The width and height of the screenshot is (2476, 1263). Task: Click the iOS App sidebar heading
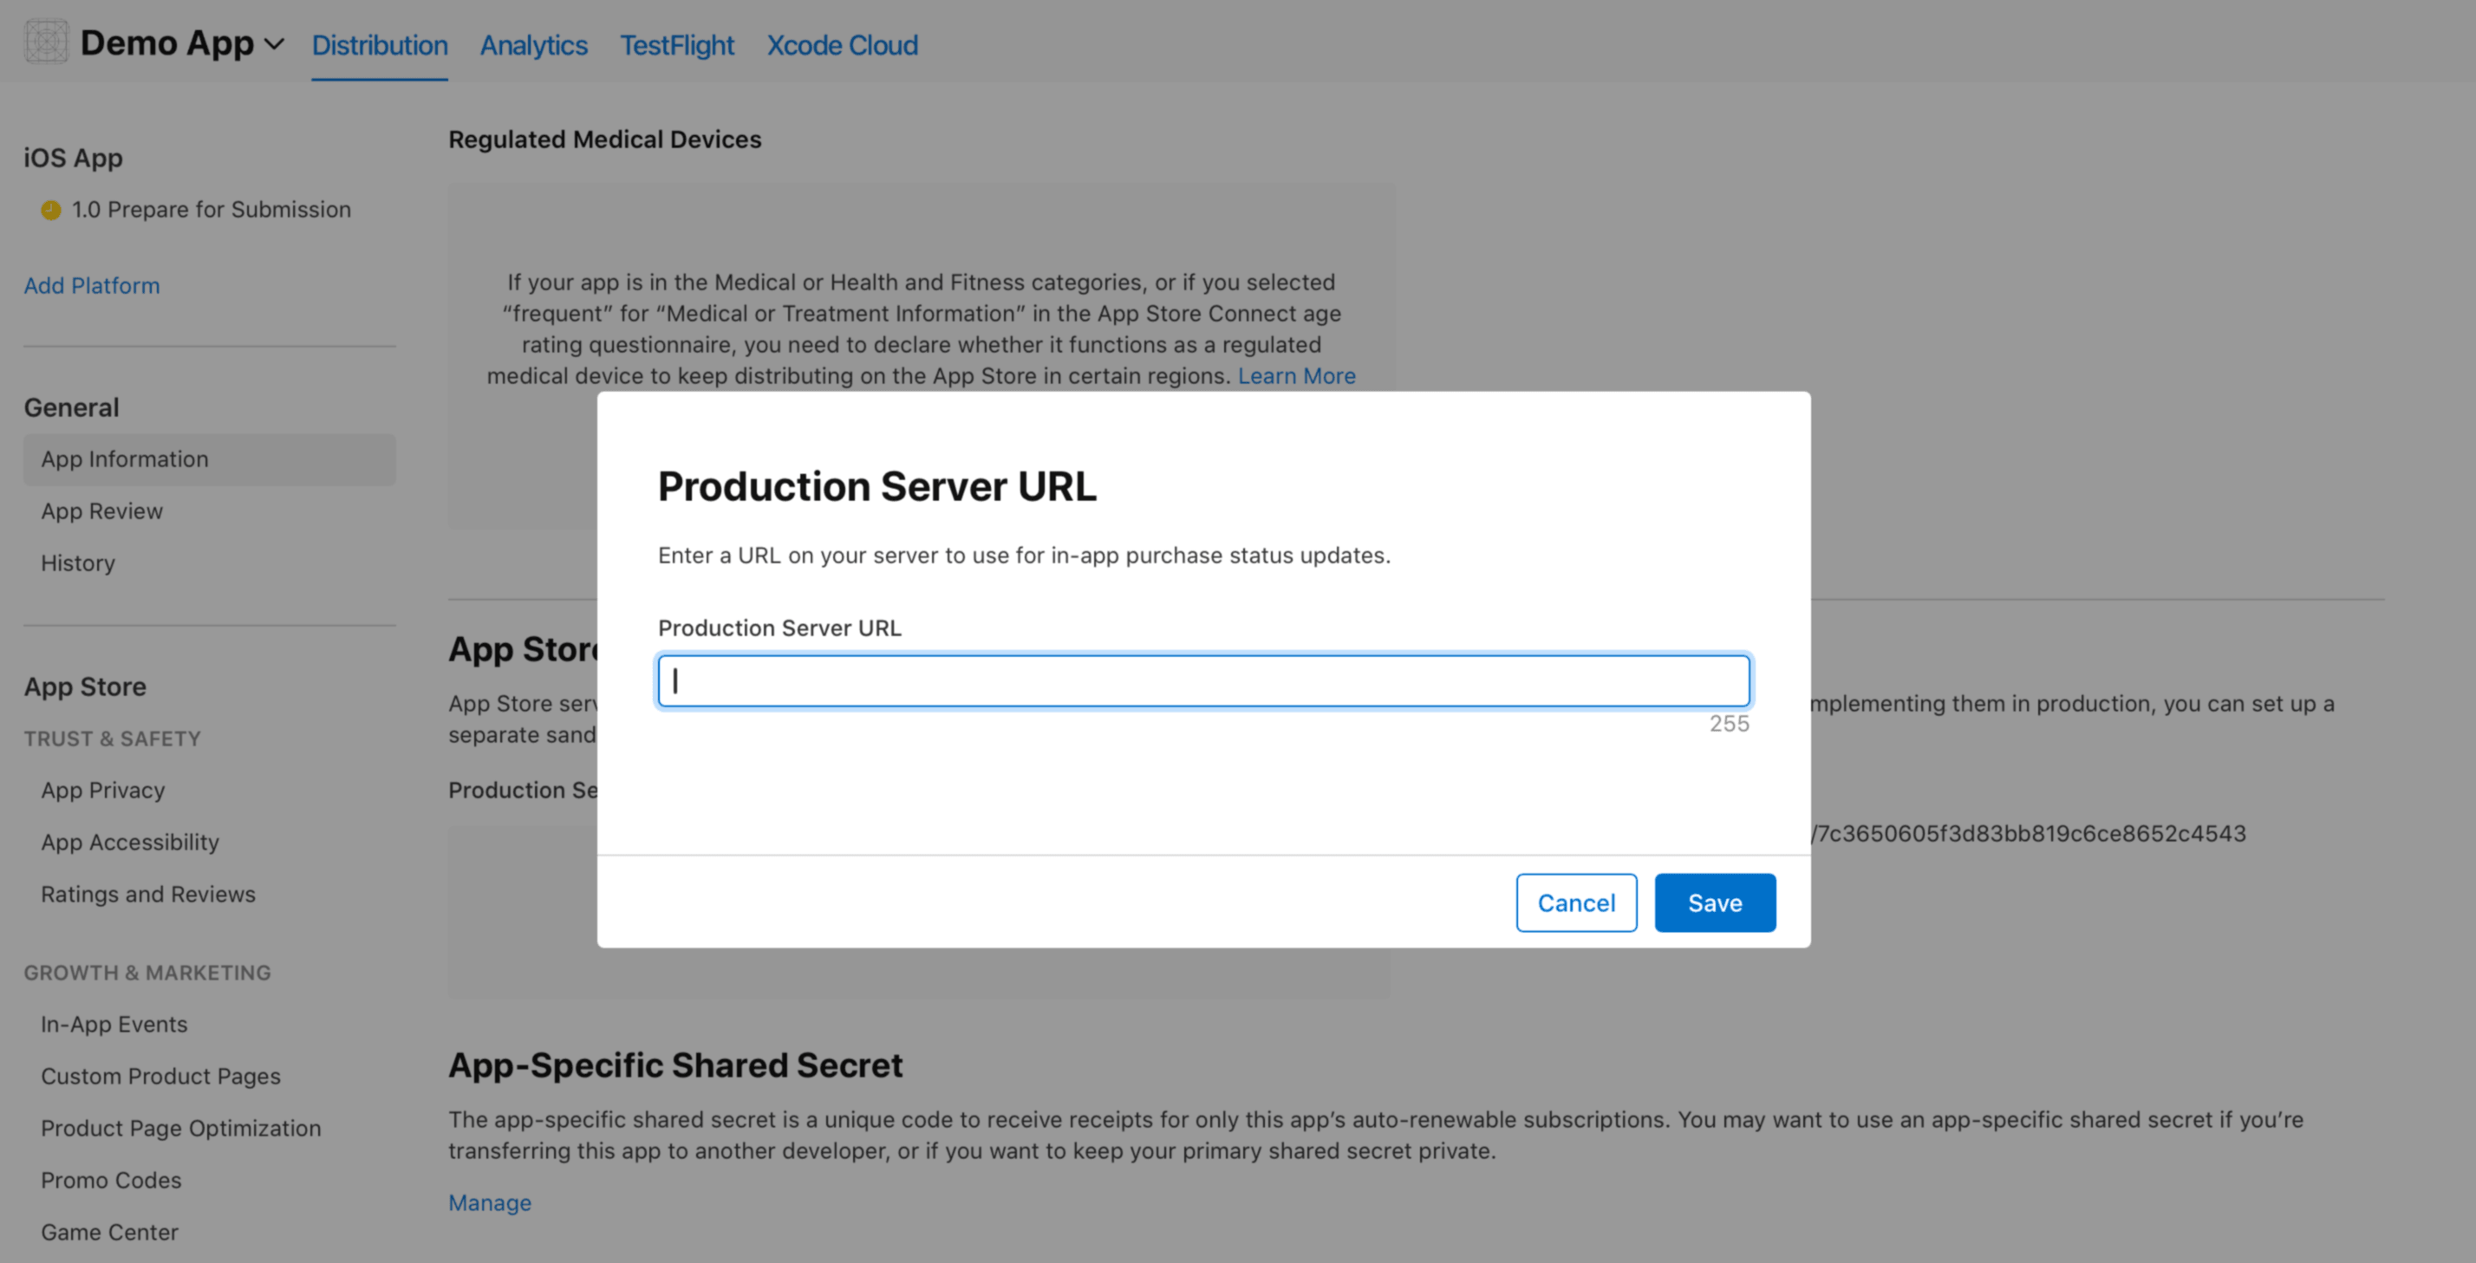pos(73,158)
